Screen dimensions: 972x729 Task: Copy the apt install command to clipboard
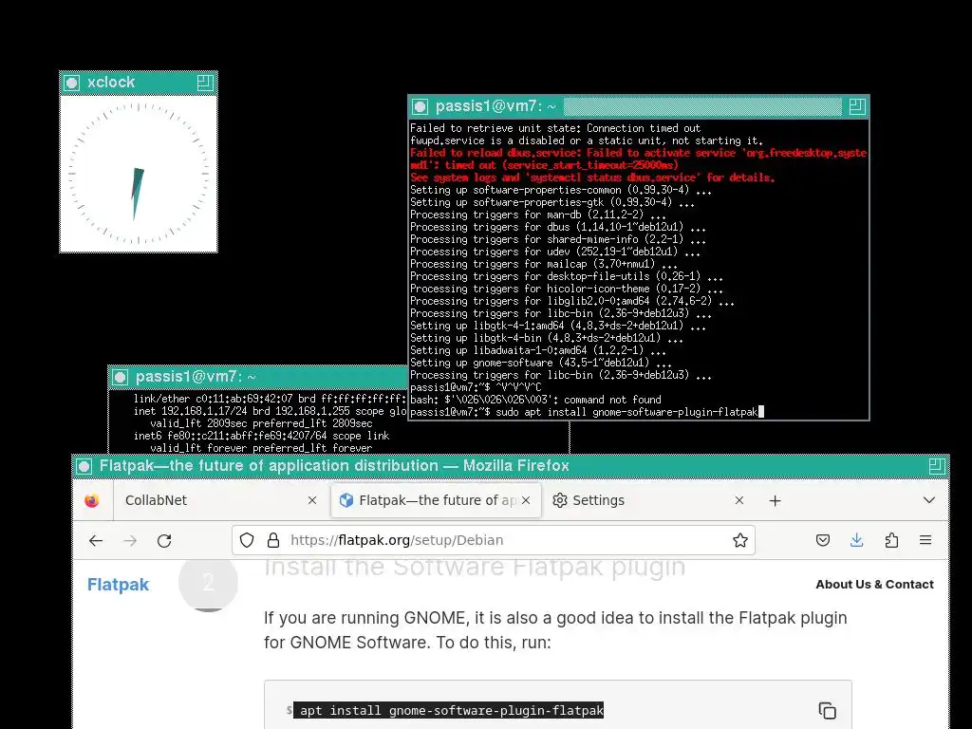[828, 710]
